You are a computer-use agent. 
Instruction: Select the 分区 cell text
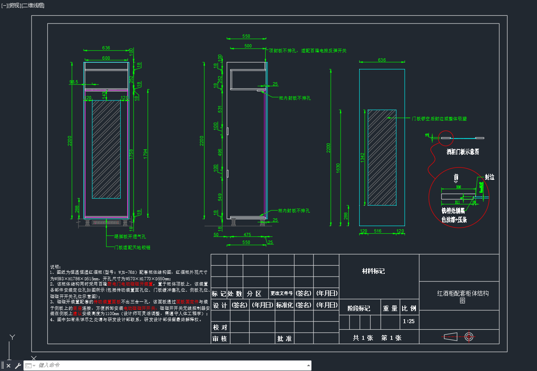tap(254, 294)
